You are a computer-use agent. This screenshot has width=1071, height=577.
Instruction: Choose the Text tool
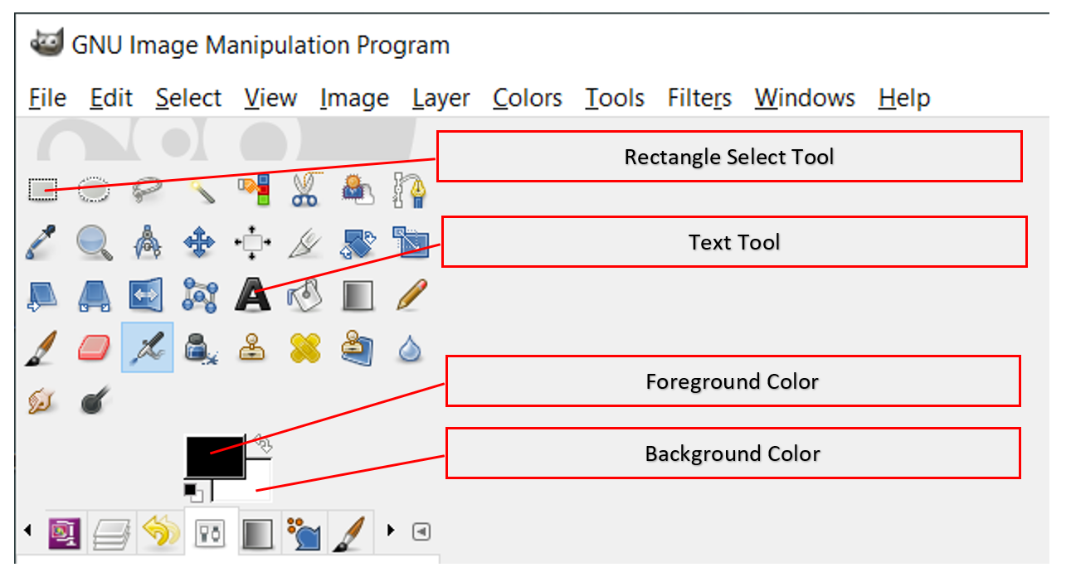[x=252, y=295]
